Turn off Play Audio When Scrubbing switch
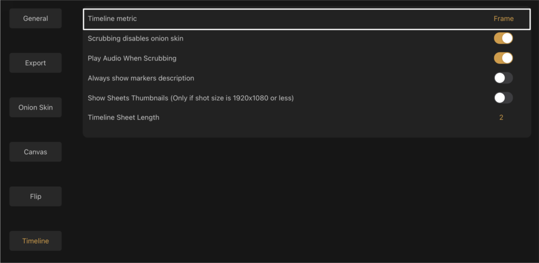539x263 pixels. tap(503, 58)
